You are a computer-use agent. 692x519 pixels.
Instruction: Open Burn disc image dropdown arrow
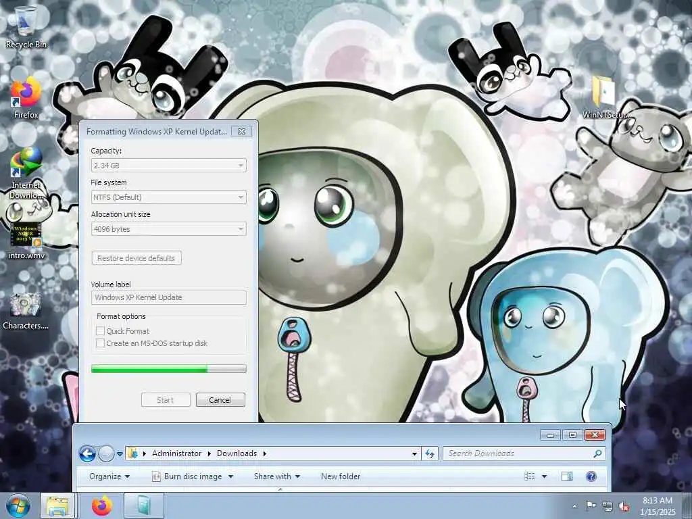231,476
